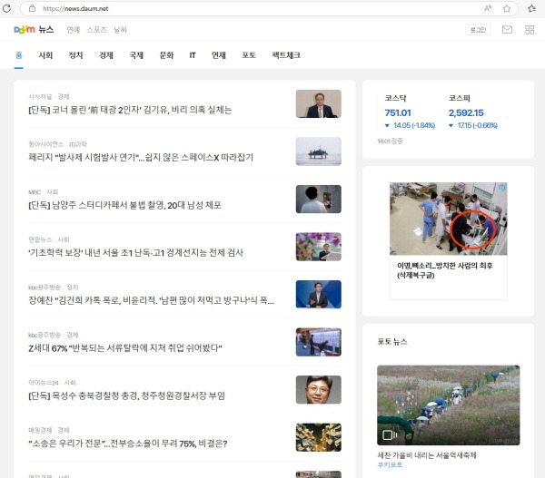Click the 뉴스 title text next to logo
The image size is (545, 478).
point(46,30)
